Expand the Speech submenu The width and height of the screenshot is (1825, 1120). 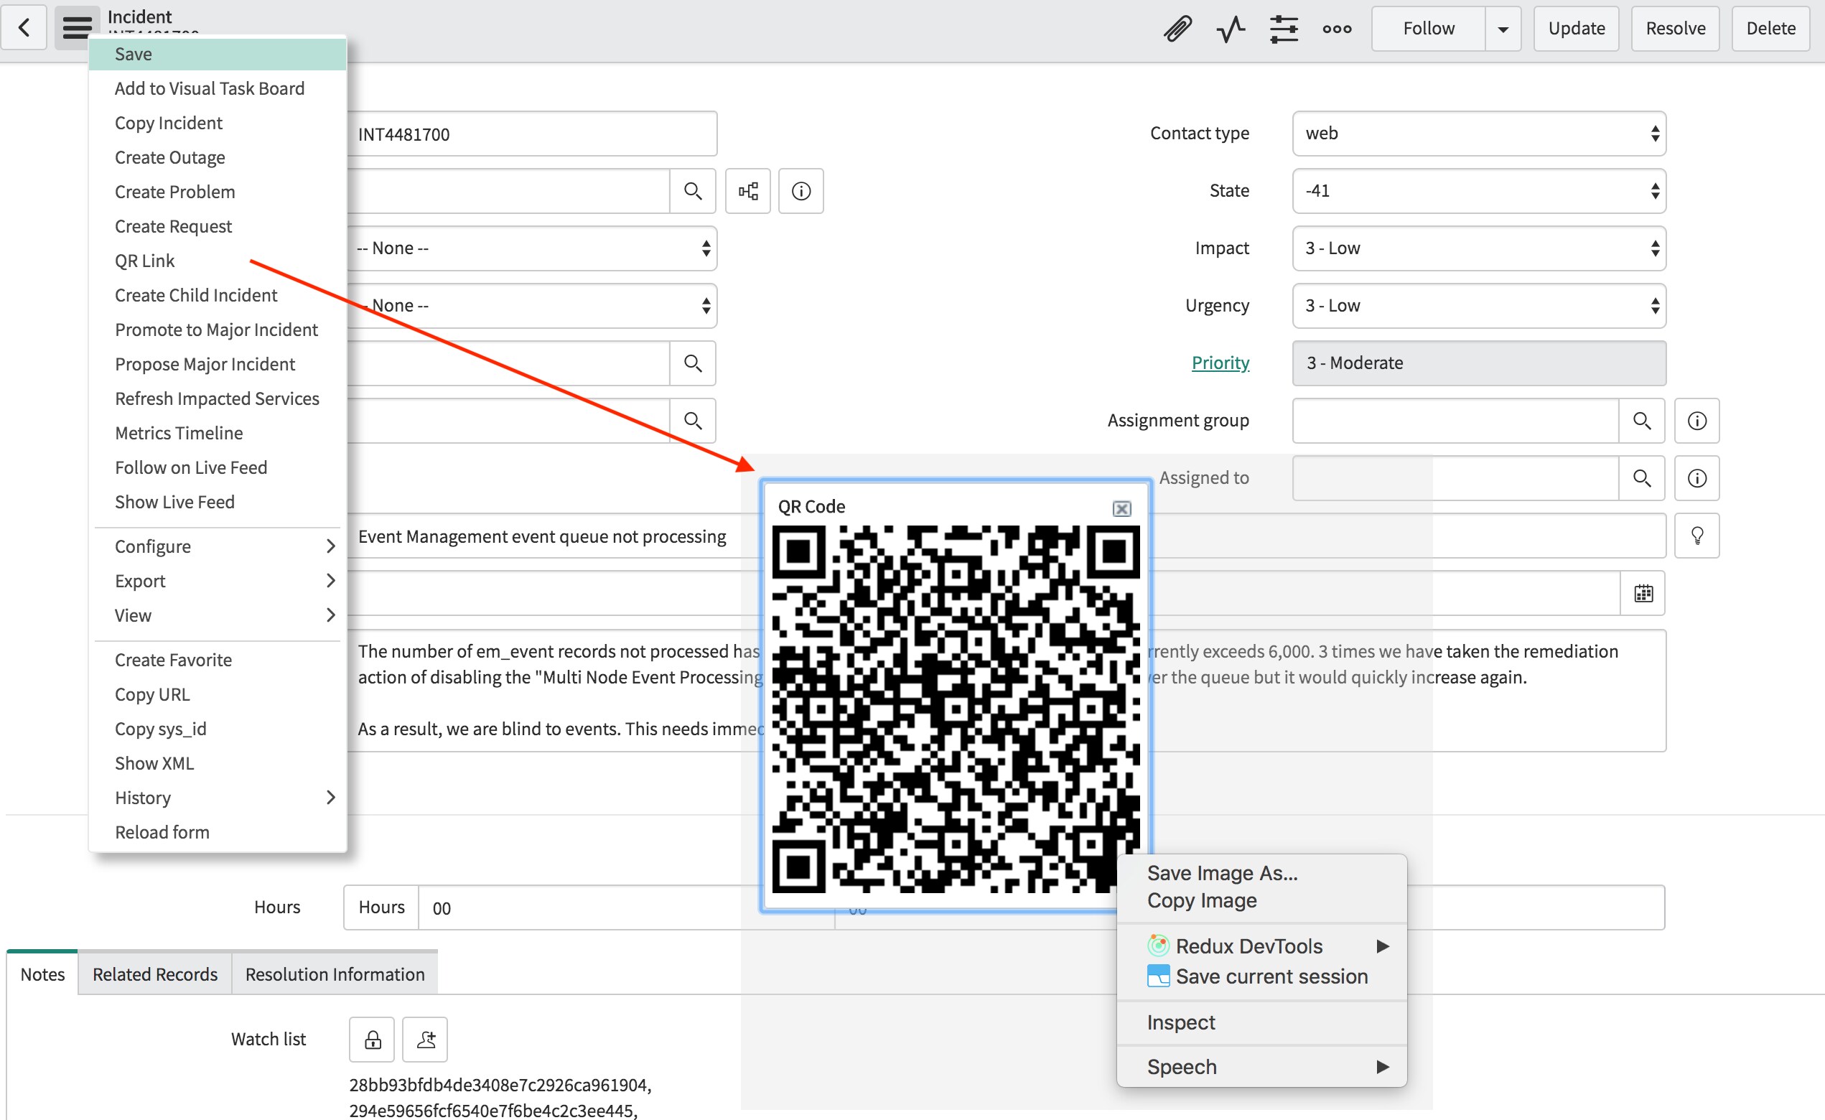[1261, 1067]
